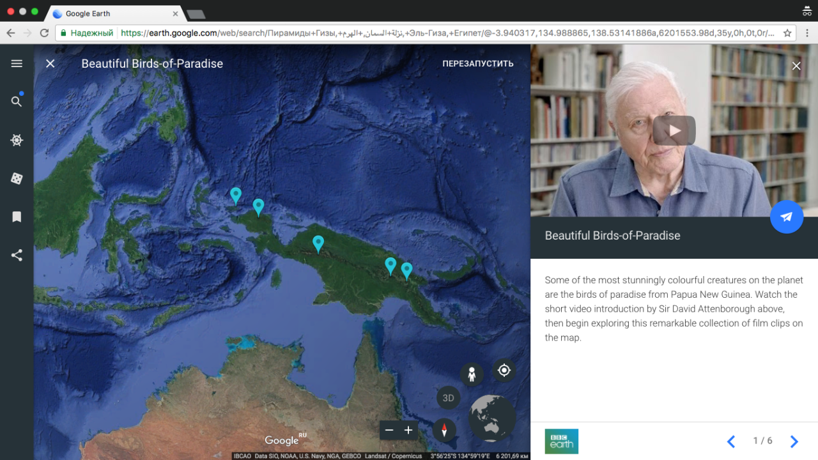The height and width of the screenshot is (460, 818).
Task: Play the David Attenborough intro video
Action: coord(674,131)
